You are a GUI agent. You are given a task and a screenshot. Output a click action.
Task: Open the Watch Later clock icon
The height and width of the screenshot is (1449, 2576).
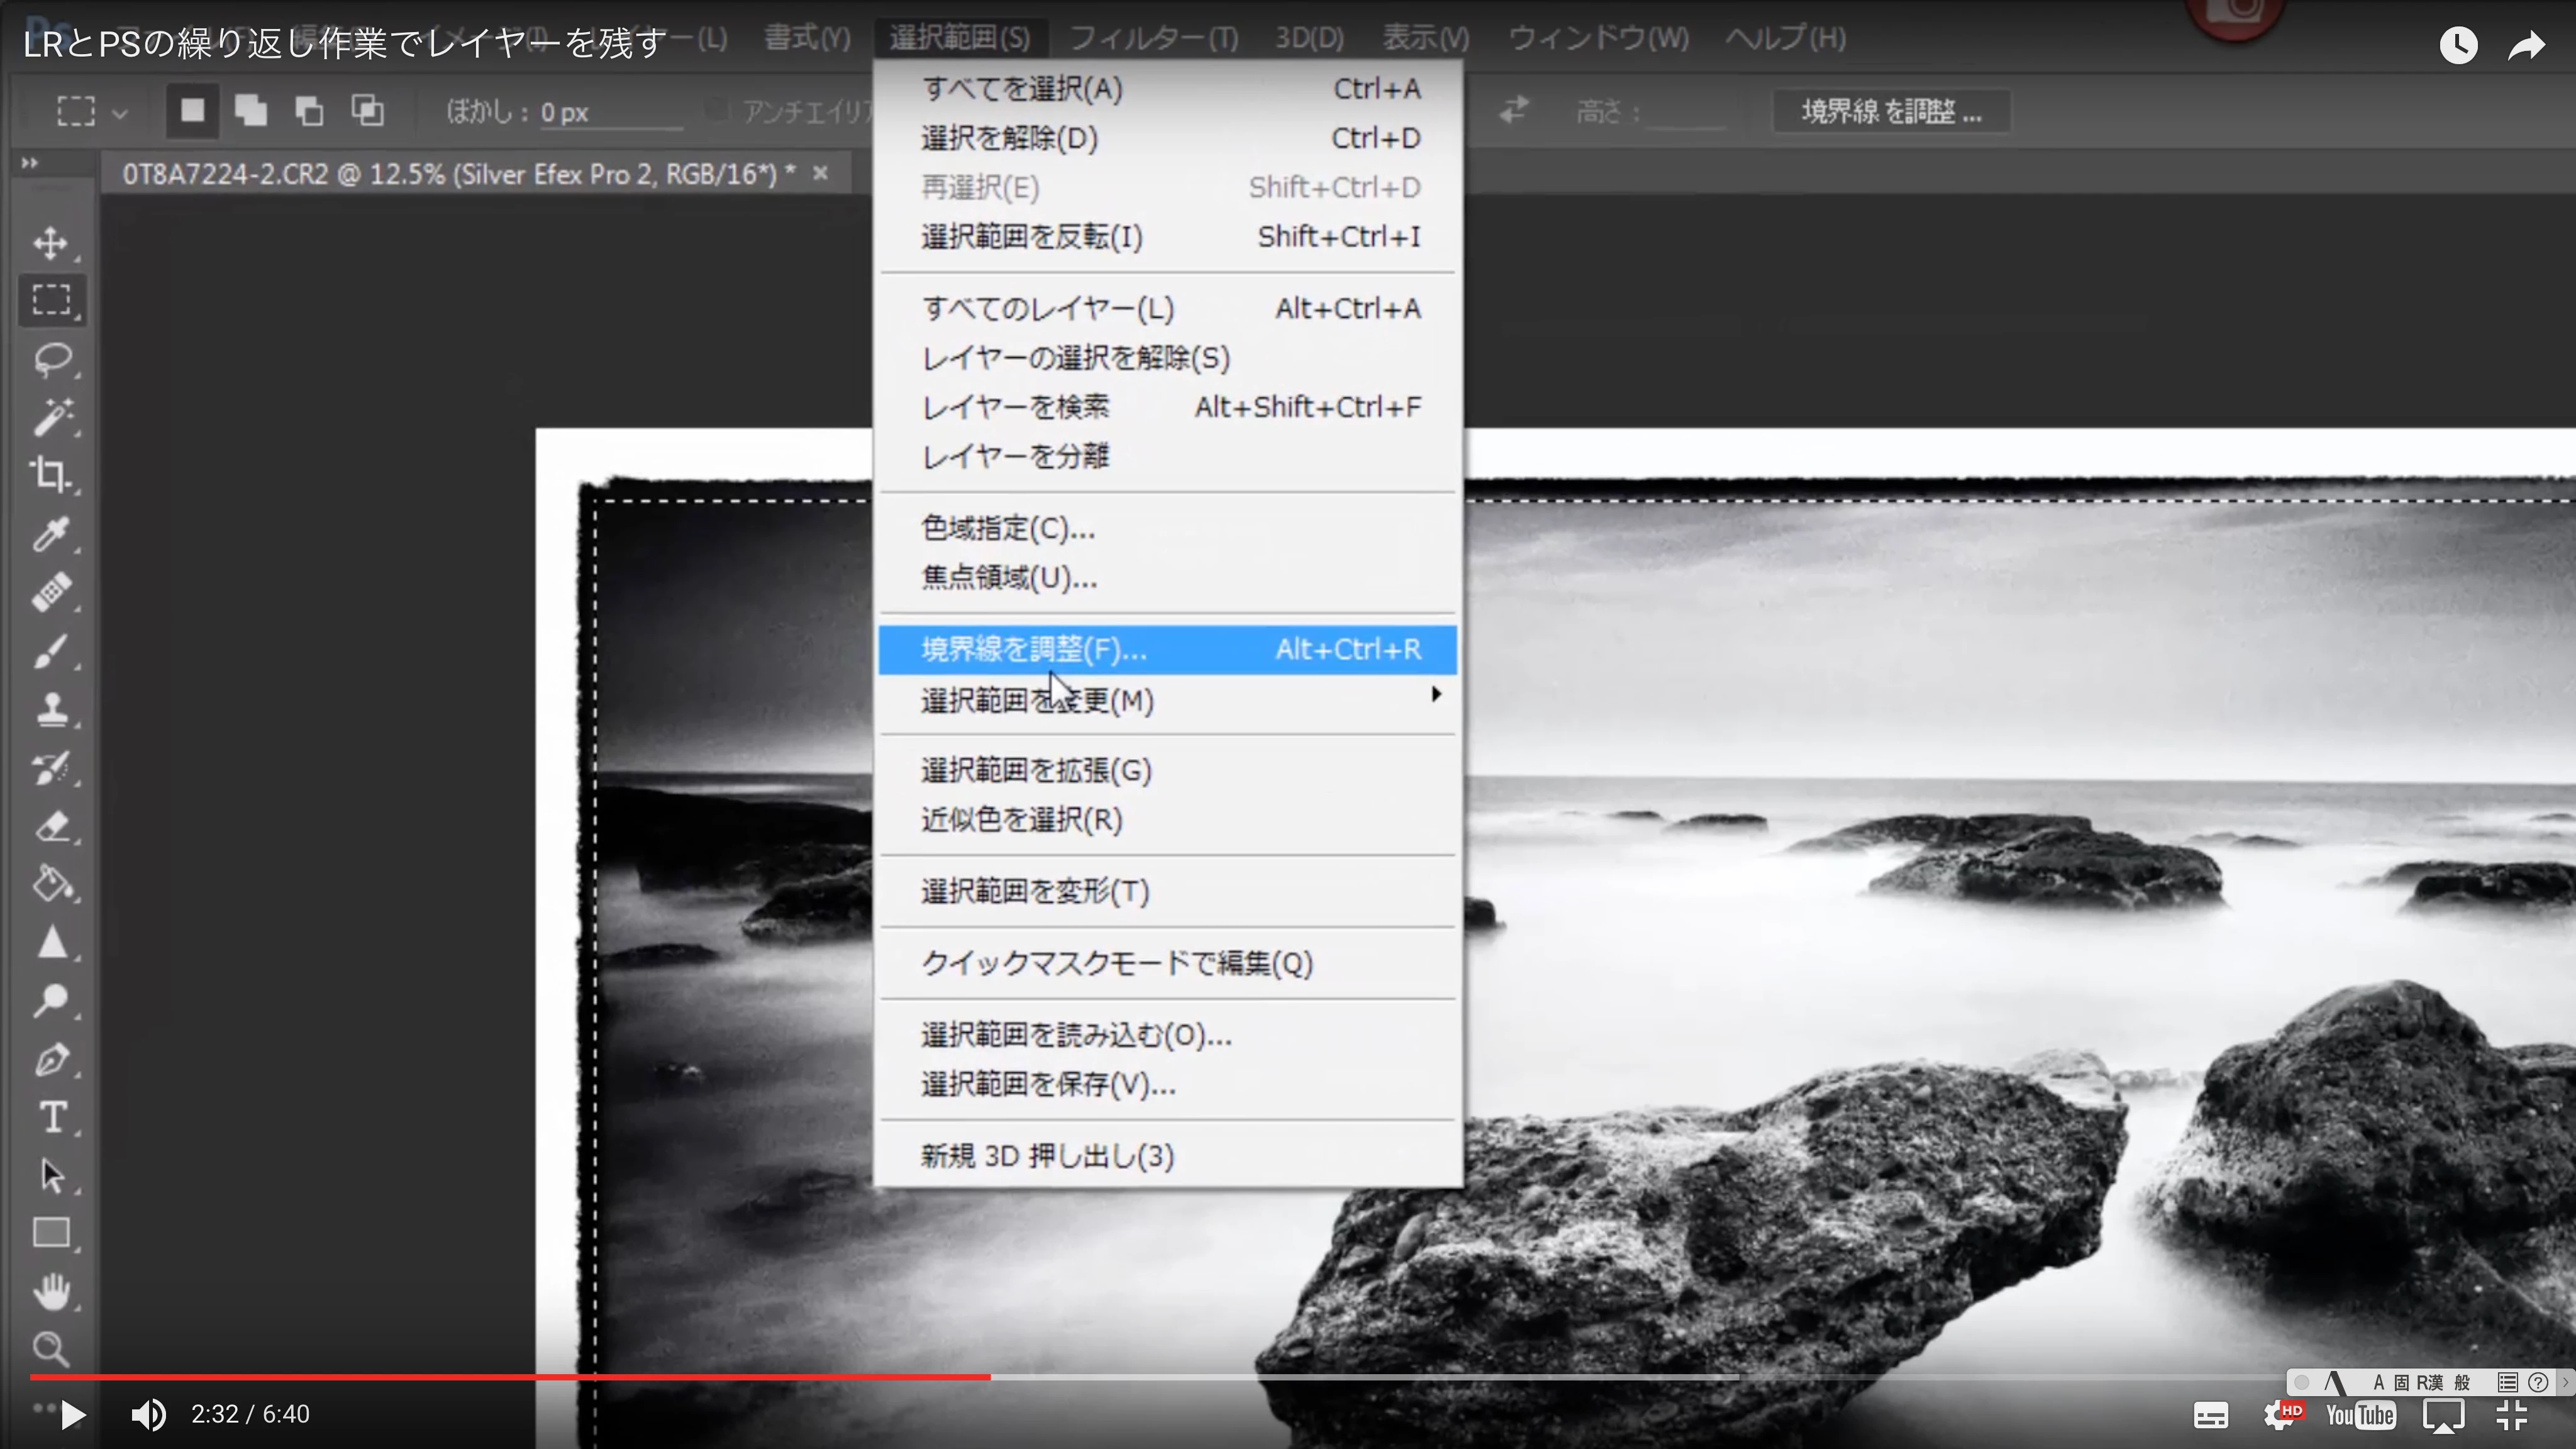coord(2458,45)
